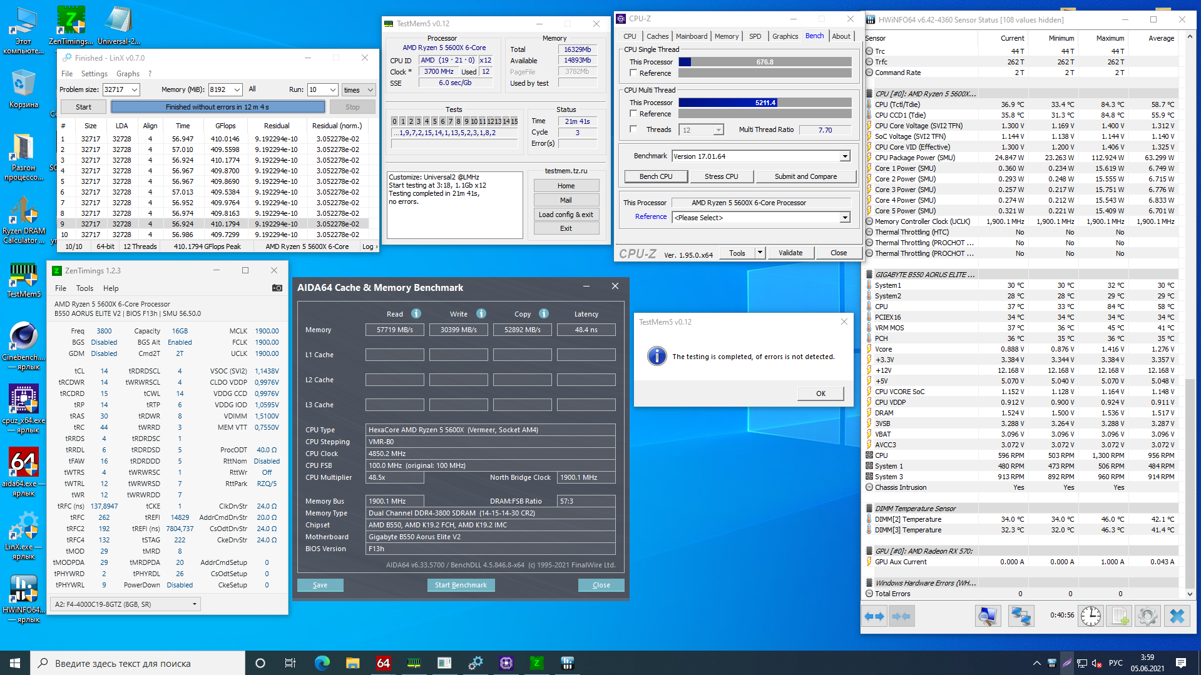Open the Cinebench desktop shortcut
Viewport: 1201px width, 675px height.
click(x=24, y=346)
